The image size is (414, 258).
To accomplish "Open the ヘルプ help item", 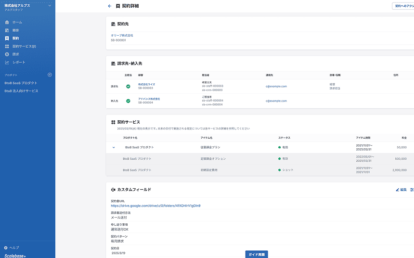I will tap(12, 248).
